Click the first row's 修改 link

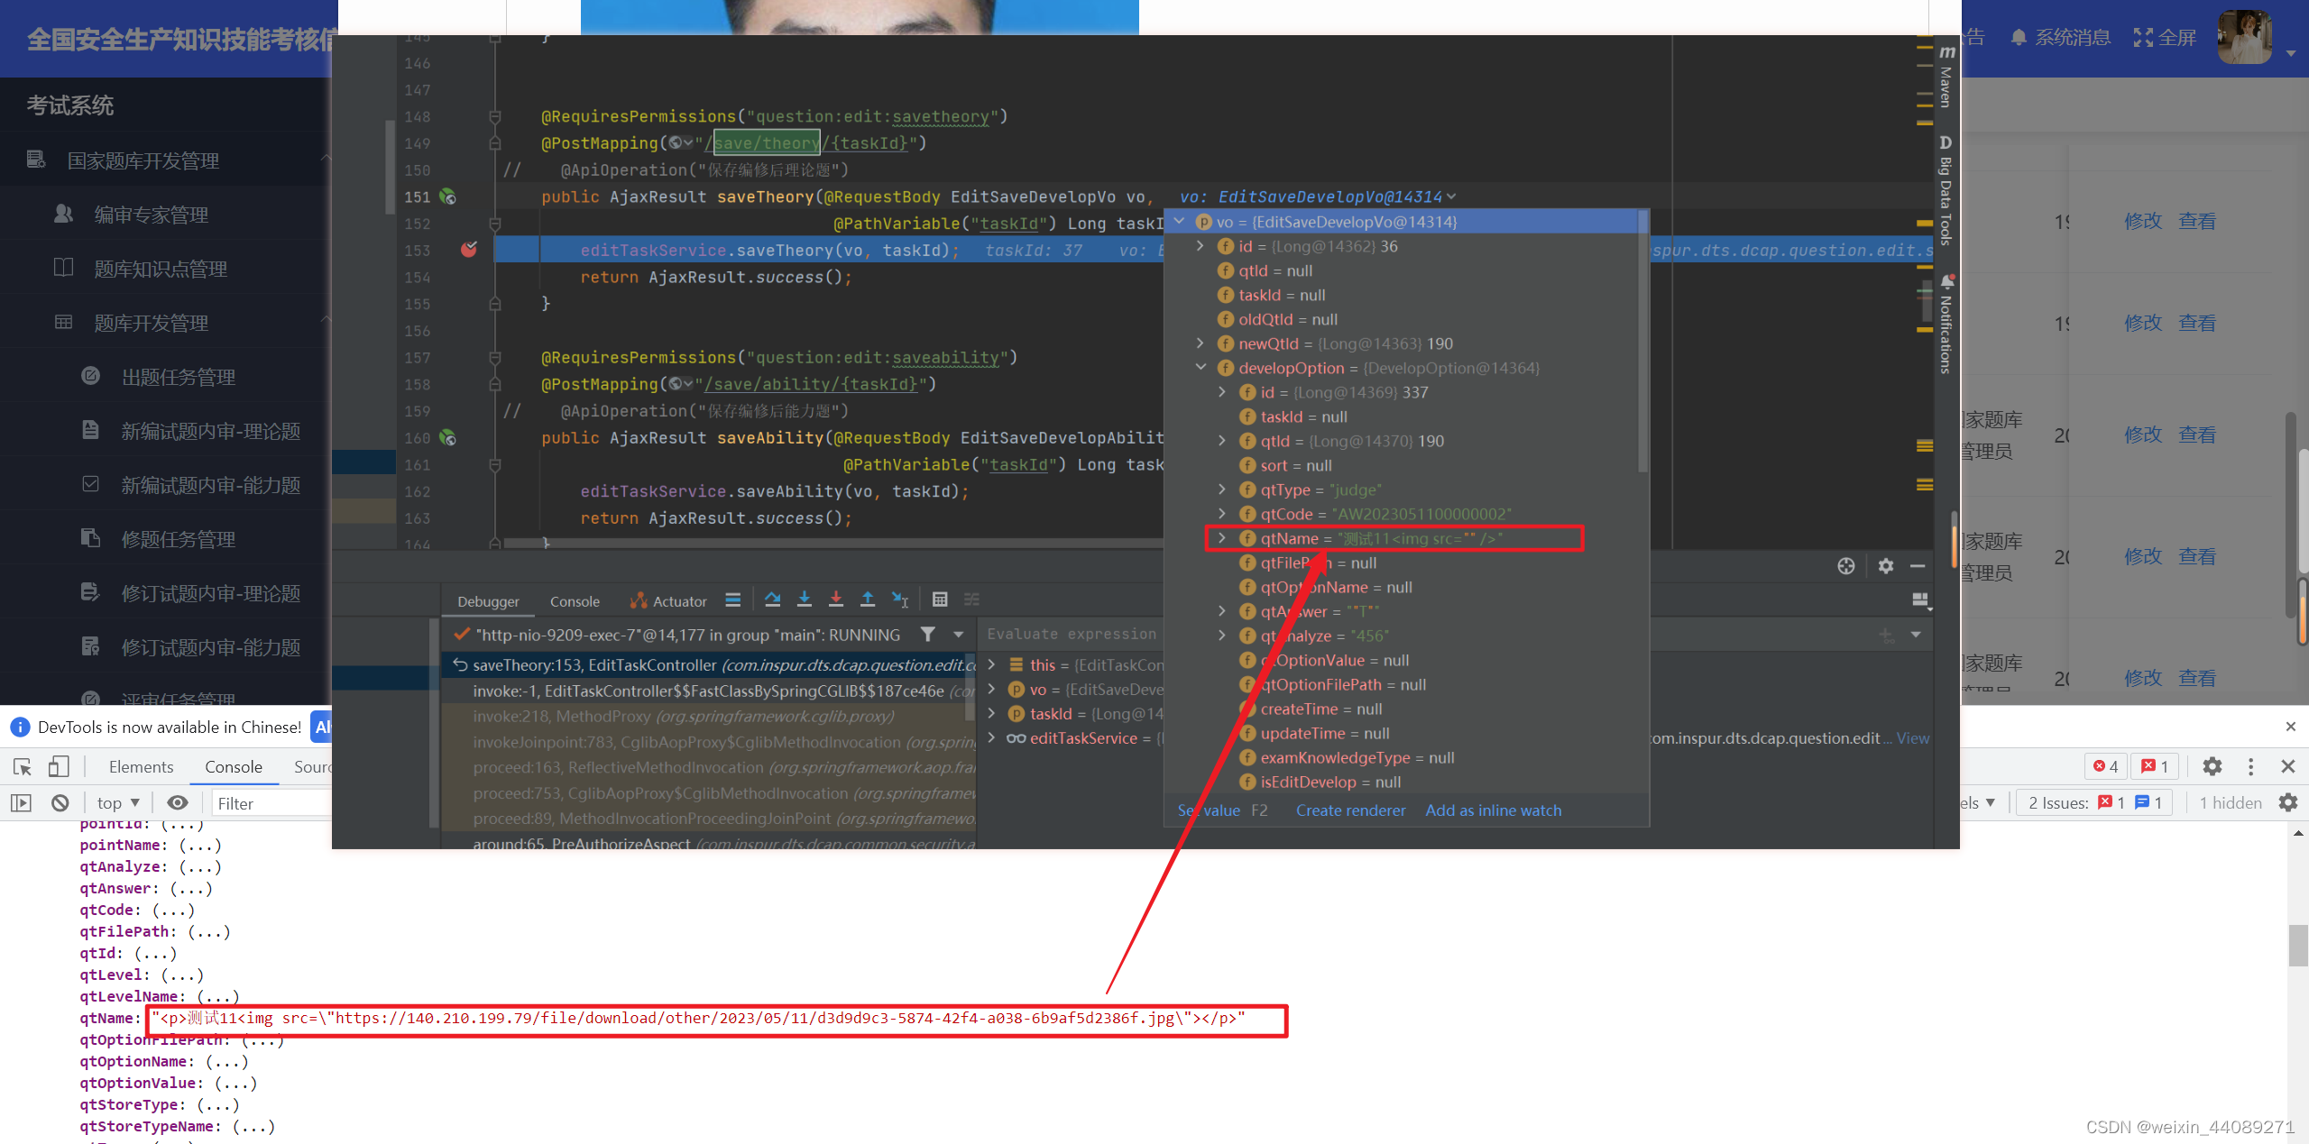point(2143,221)
